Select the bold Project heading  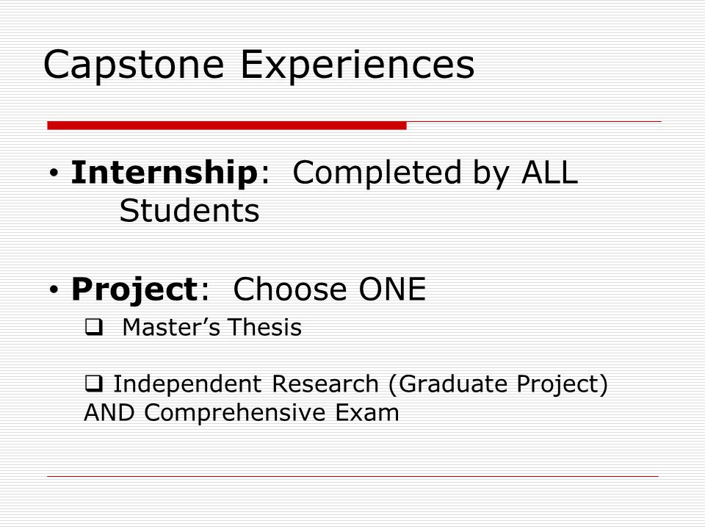click(x=134, y=289)
